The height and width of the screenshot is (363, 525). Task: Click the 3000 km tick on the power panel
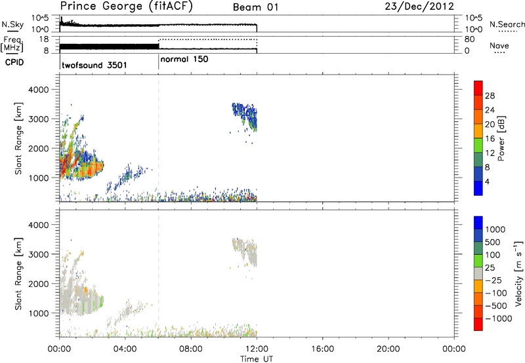tap(38, 119)
